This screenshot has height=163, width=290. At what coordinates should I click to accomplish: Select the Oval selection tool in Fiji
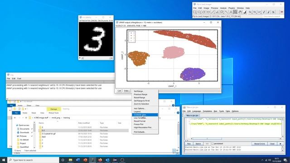199,12
